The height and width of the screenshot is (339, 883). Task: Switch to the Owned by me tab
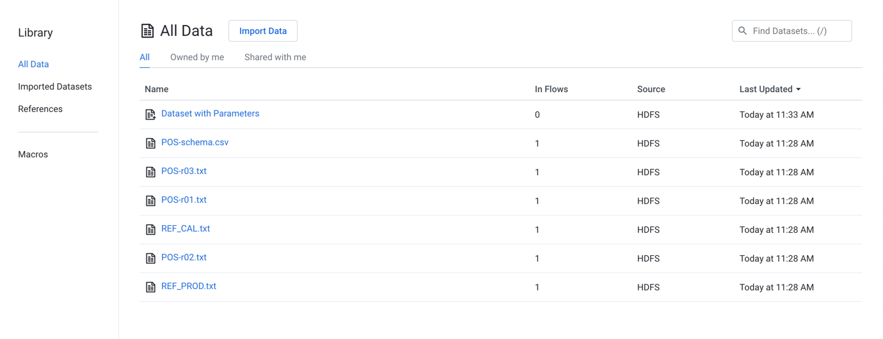coord(197,58)
